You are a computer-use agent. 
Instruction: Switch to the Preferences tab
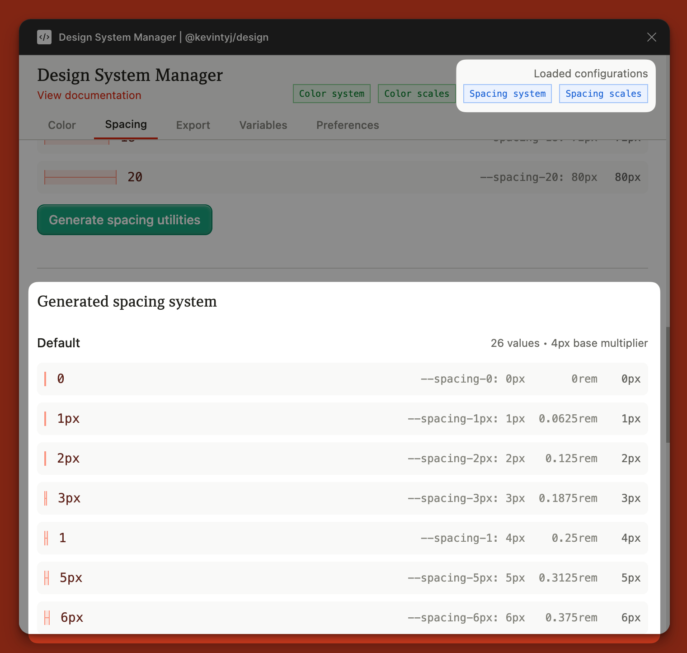348,125
